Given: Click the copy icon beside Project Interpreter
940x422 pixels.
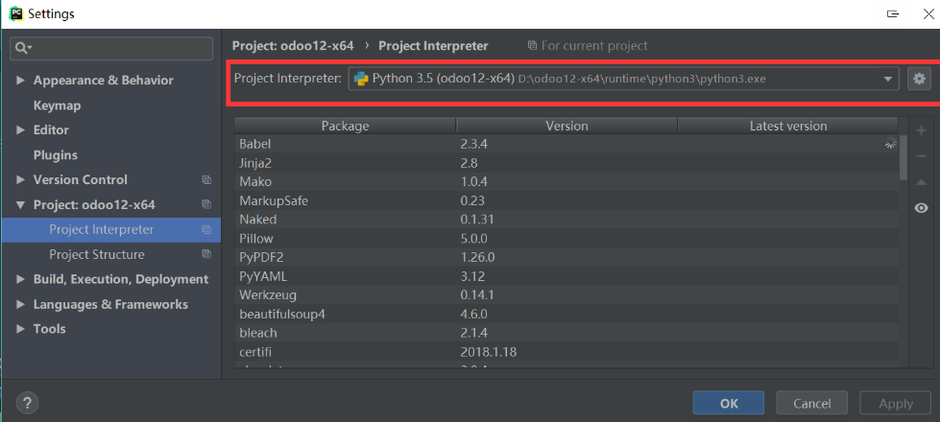Looking at the screenshot, I should pos(206,230).
